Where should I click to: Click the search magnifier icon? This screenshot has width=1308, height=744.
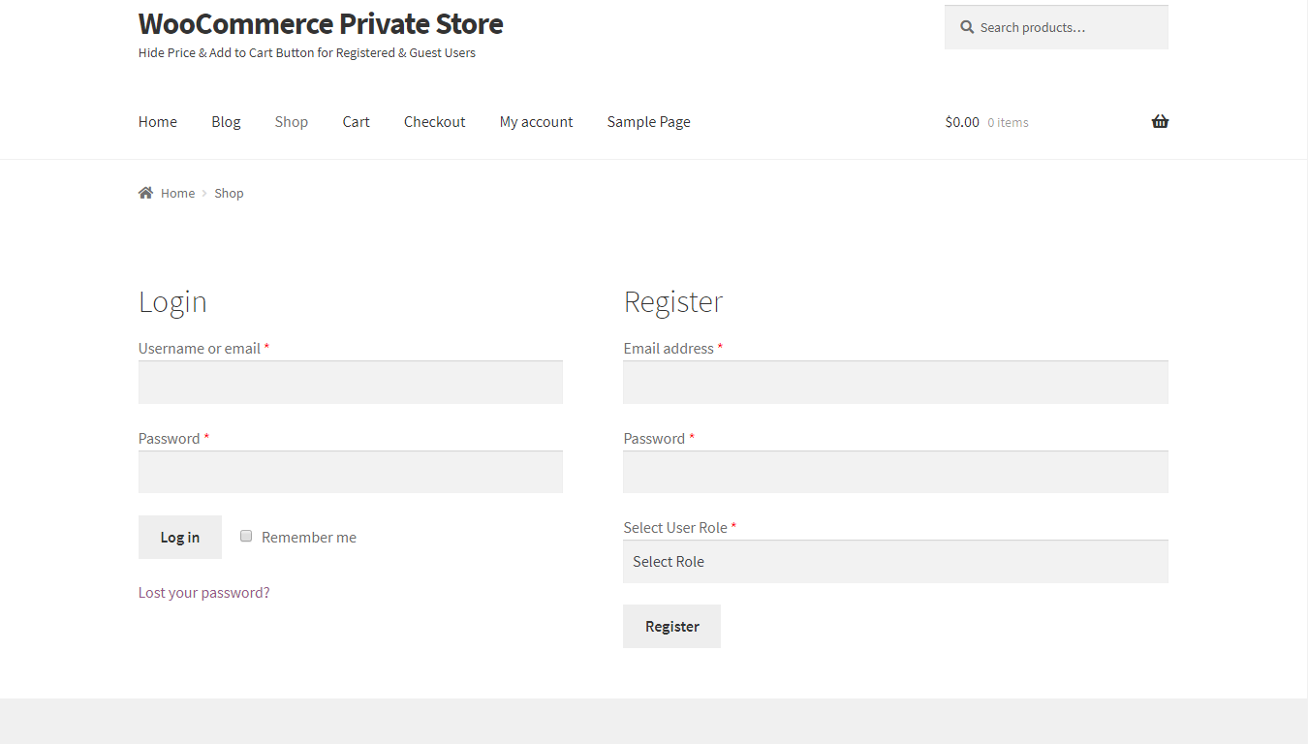966,27
